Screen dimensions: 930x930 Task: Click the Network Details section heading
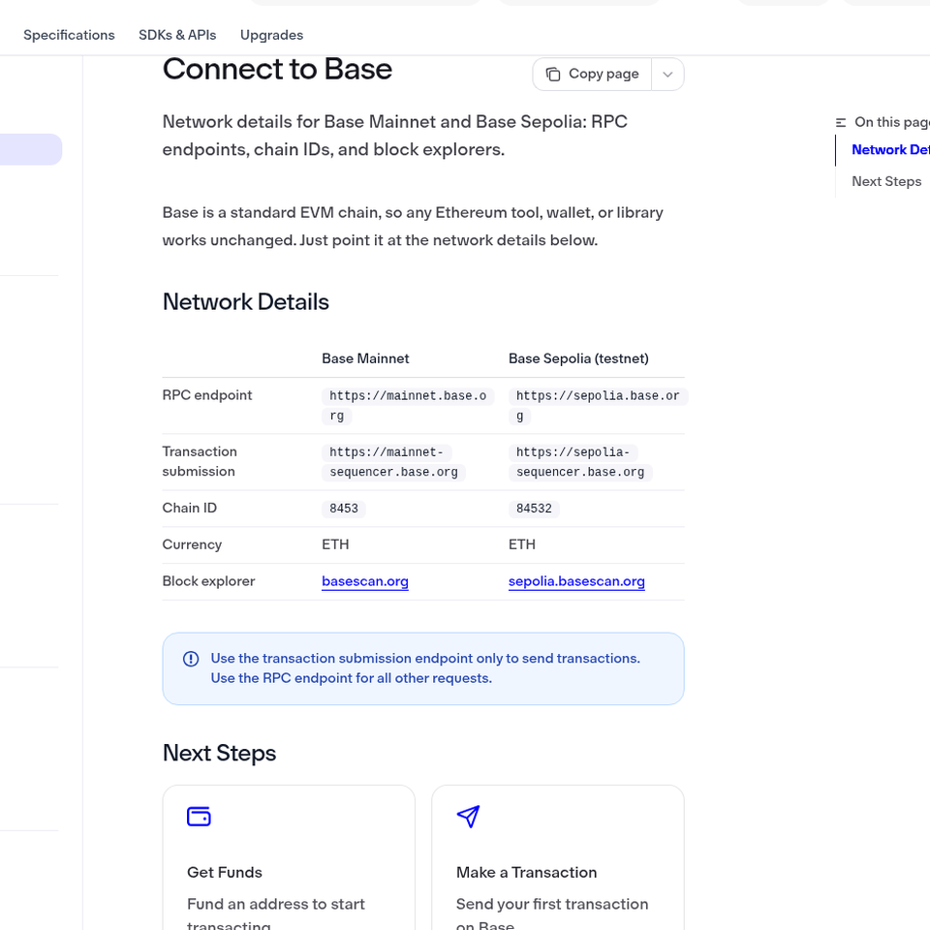(245, 302)
